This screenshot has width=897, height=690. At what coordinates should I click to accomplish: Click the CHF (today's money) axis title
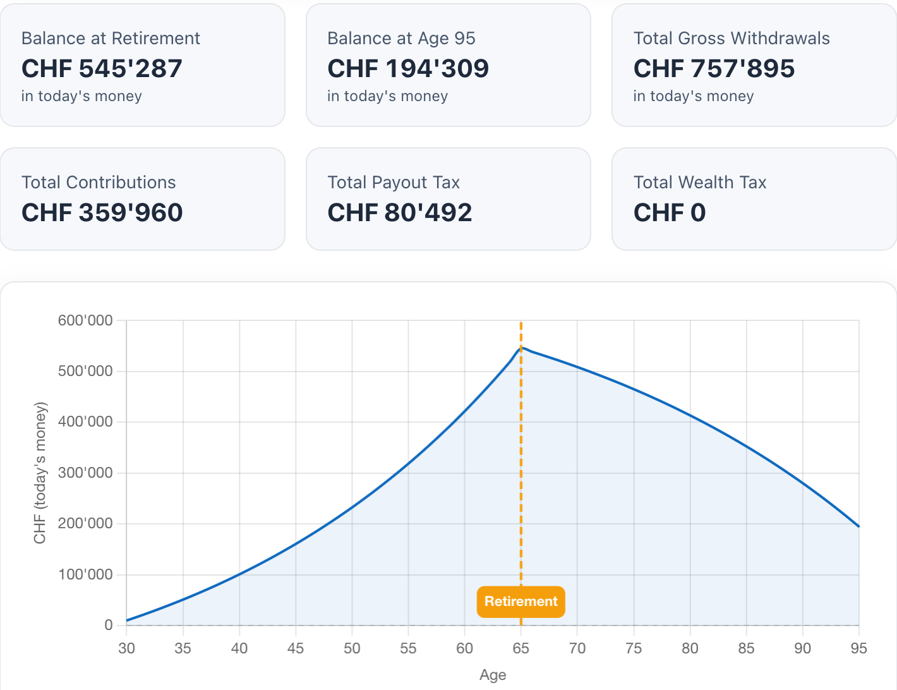point(40,473)
